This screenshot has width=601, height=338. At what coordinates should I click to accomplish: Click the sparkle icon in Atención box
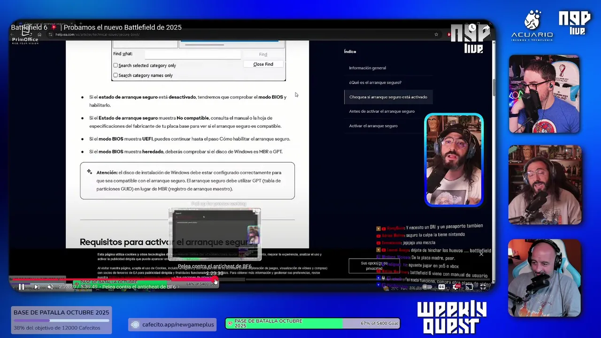click(89, 172)
